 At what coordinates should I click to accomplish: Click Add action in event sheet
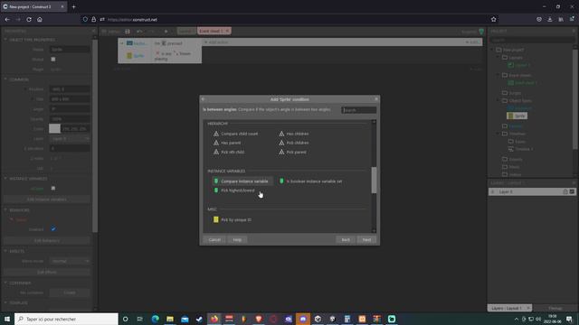216,42
